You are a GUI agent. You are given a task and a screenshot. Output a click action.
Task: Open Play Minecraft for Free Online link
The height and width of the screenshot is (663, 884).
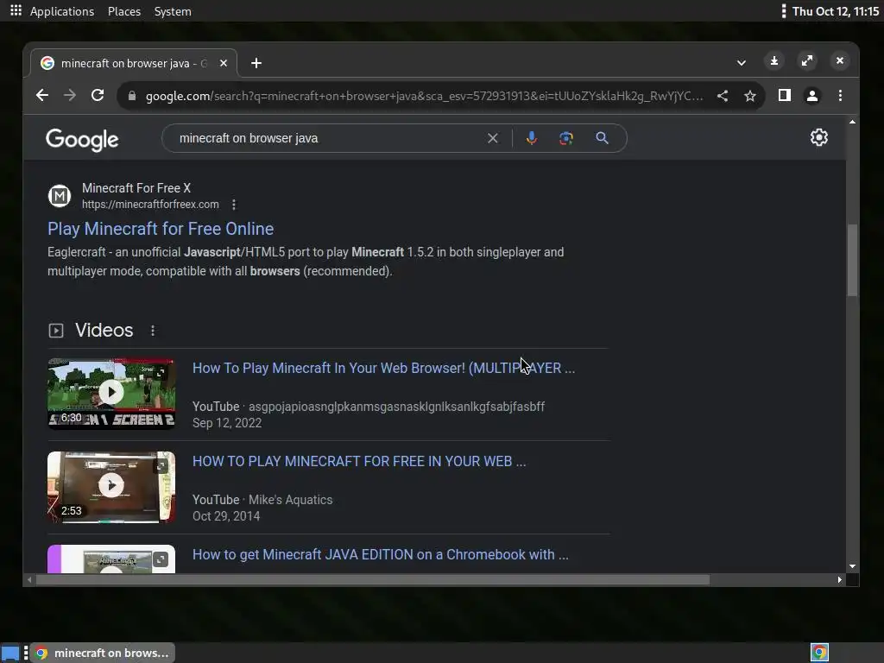(161, 228)
